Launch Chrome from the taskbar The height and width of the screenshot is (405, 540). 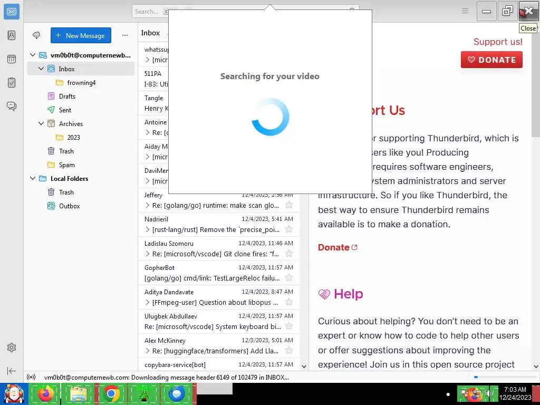click(x=111, y=393)
